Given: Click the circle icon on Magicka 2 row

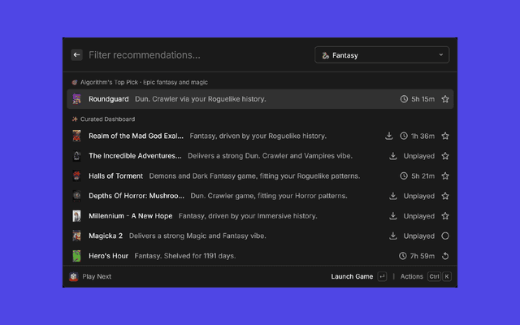Looking at the screenshot, I should point(445,236).
